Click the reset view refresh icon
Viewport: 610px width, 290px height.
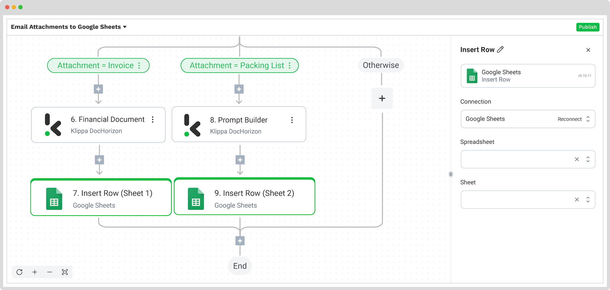(20, 272)
